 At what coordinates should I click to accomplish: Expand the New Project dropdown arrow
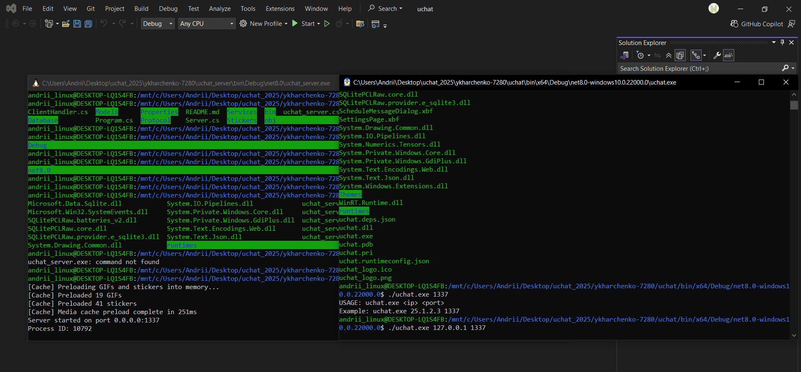[58, 24]
